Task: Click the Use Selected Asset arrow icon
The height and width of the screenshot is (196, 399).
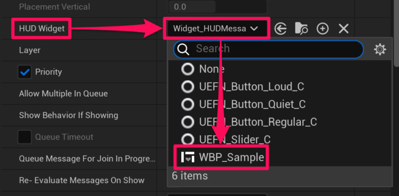Action: click(x=281, y=28)
